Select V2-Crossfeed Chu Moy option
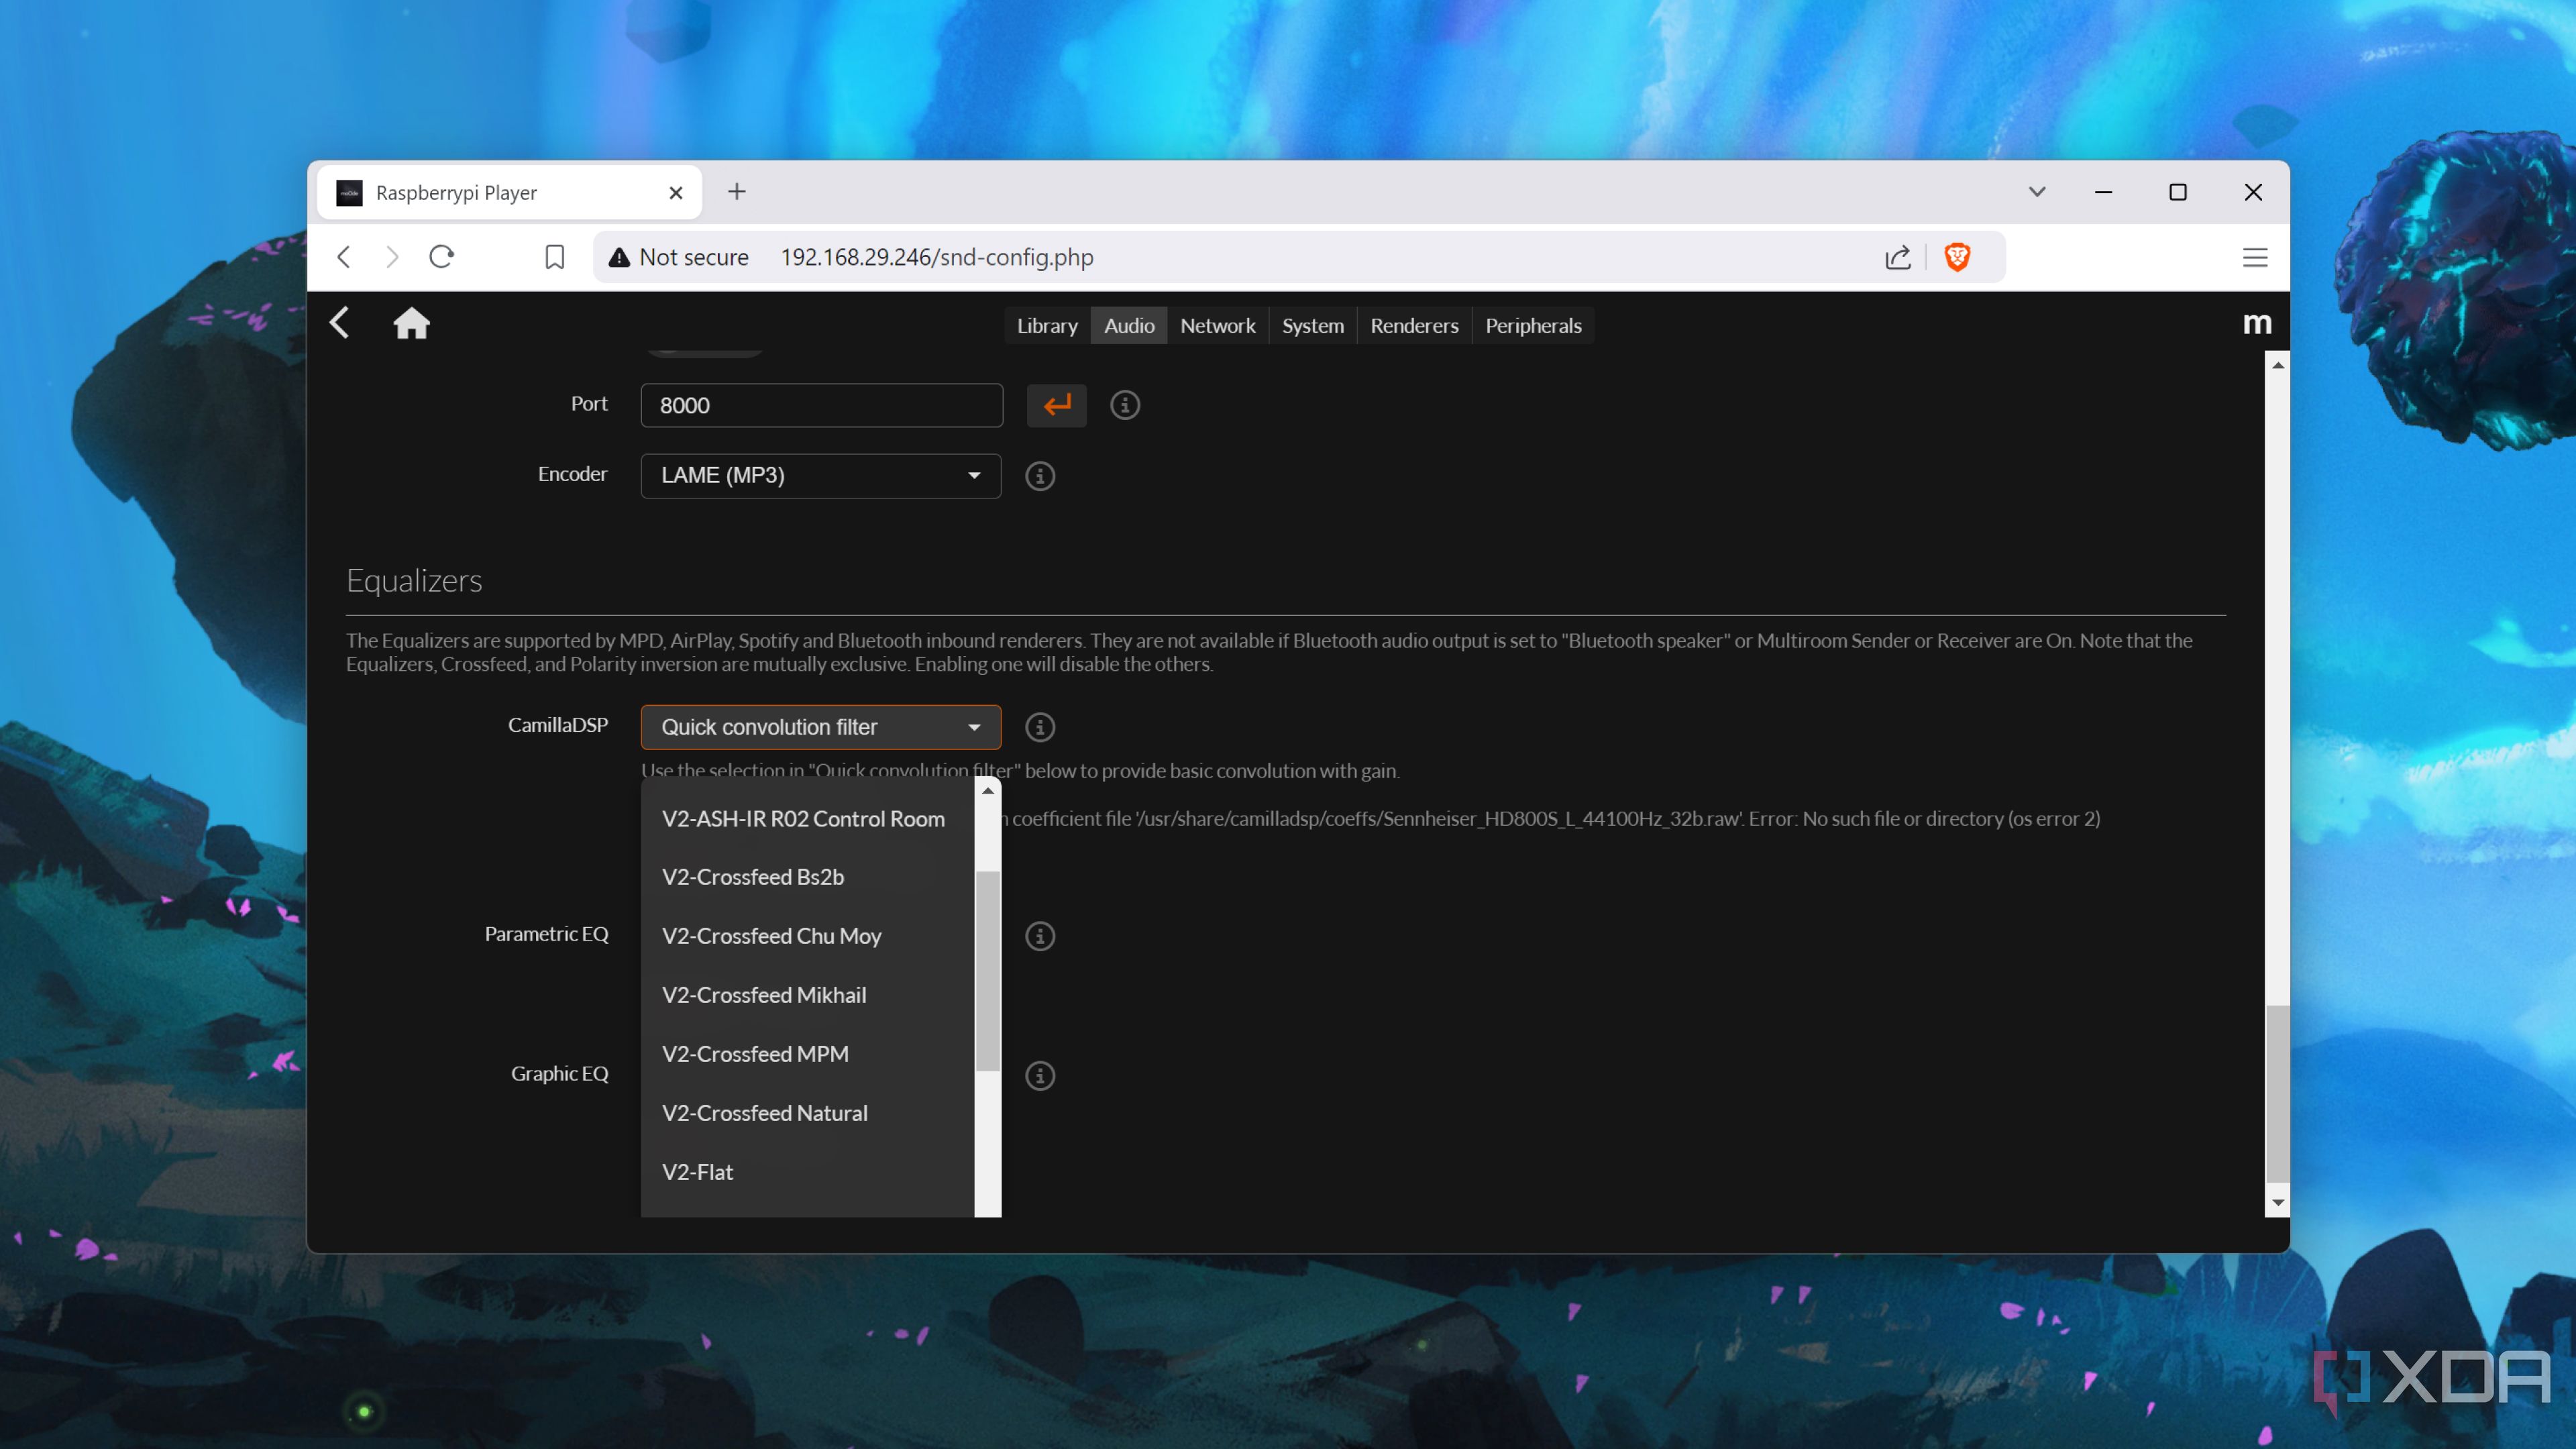2576x1449 pixels. (x=807, y=936)
